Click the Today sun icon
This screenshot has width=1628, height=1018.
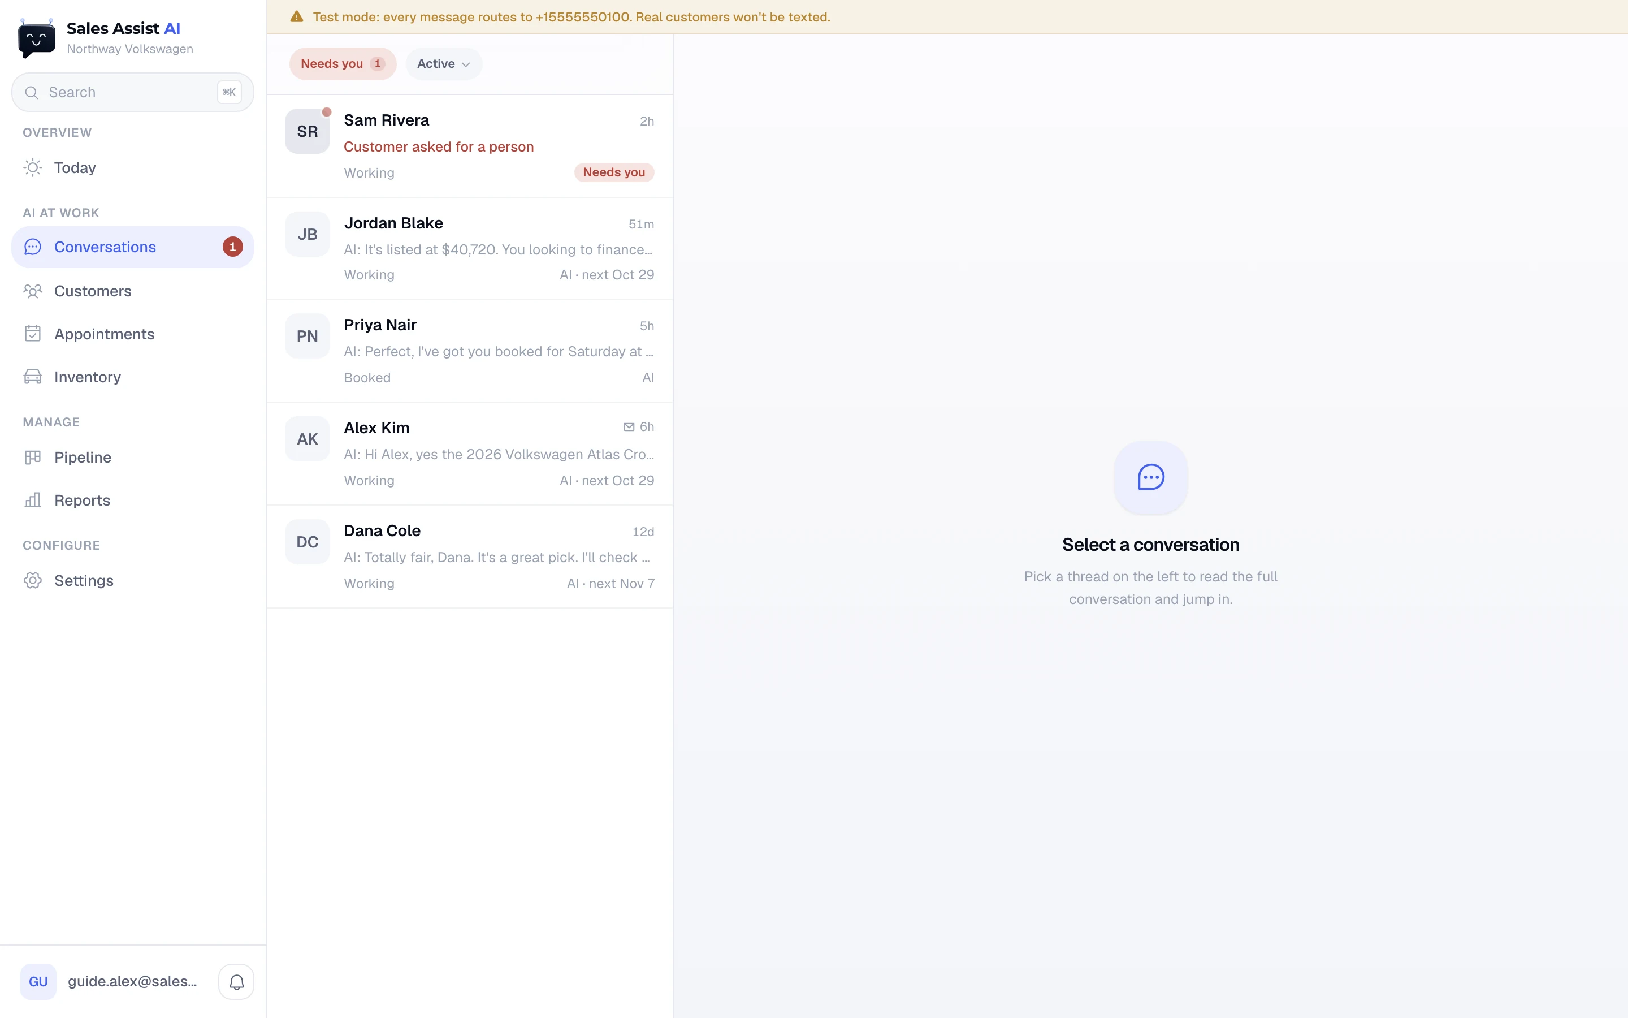pyautogui.click(x=33, y=167)
